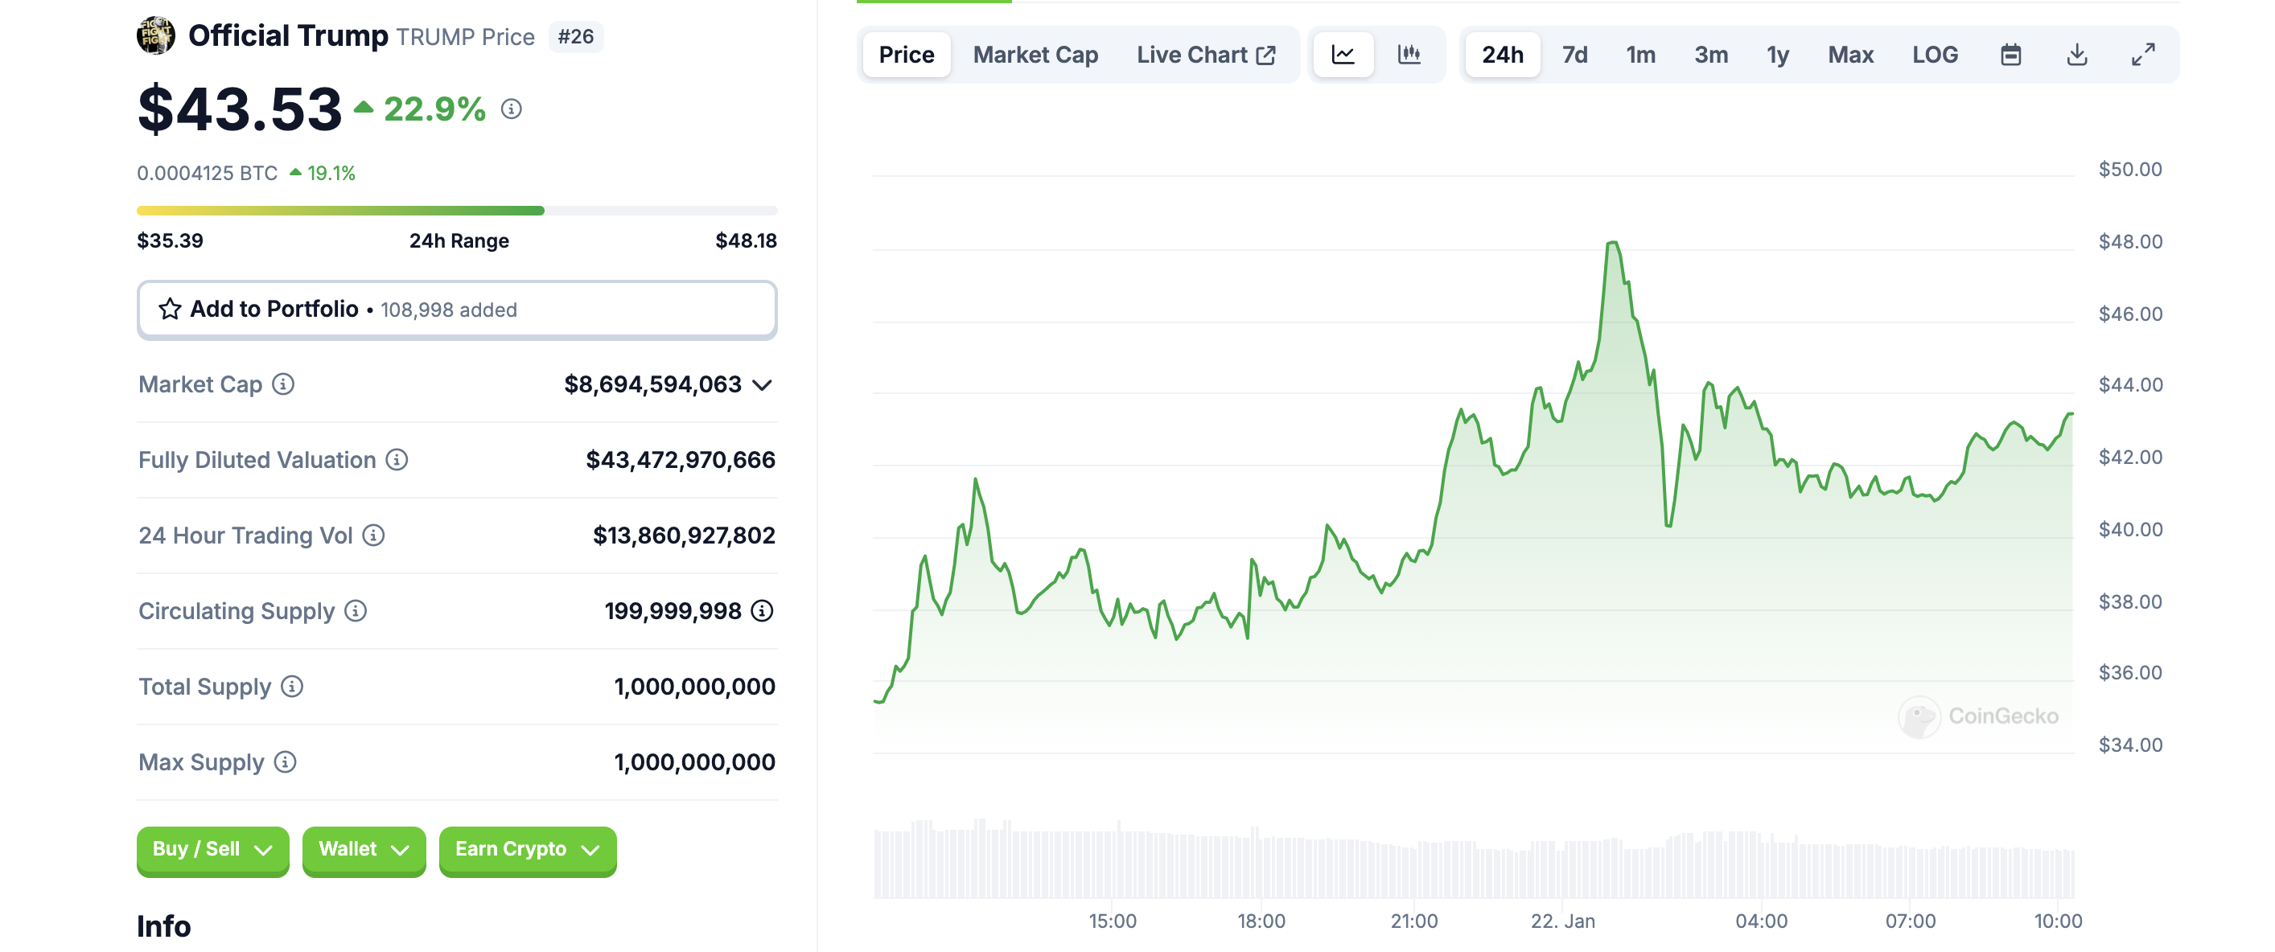The width and height of the screenshot is (2275, 952).
Task: Open the Earn Crypto dropdown
Action: point(527,850)
